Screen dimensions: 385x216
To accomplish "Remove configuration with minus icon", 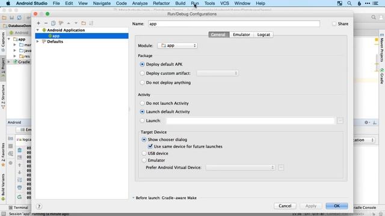I will 46,23.
